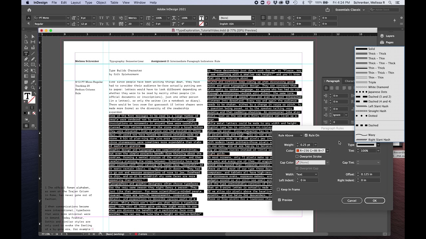Screen dimensions: 426x239
Task: Open the Type stroke style dropdown arrow
Action: click(378, 145)
